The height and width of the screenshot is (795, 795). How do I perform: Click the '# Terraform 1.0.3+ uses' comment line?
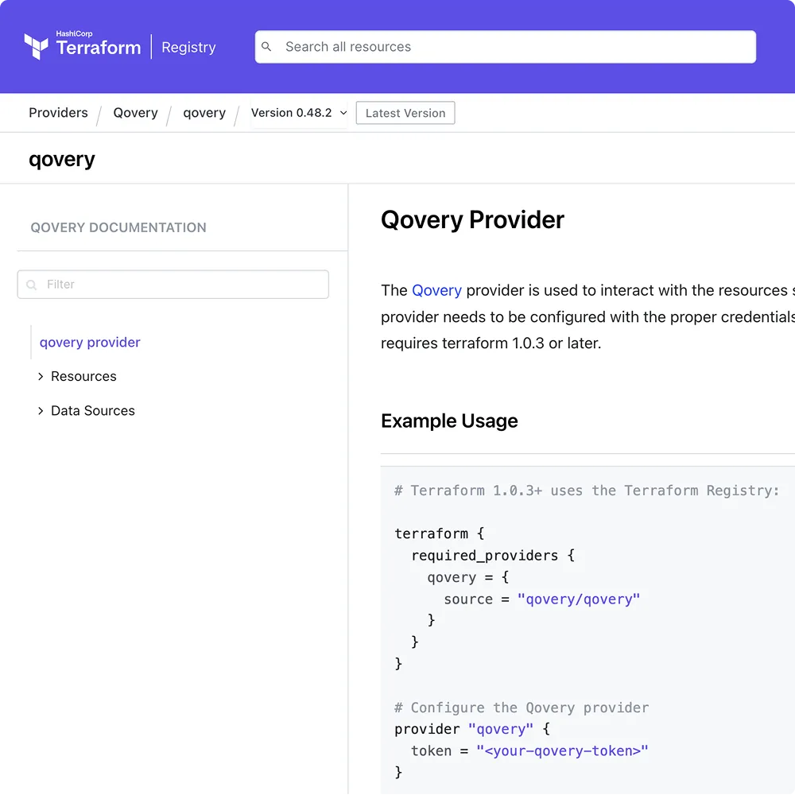coord(587,491)
